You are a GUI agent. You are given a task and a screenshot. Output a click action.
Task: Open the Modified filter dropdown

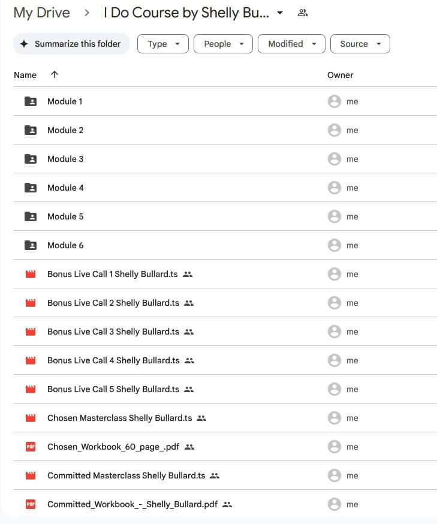291,44
